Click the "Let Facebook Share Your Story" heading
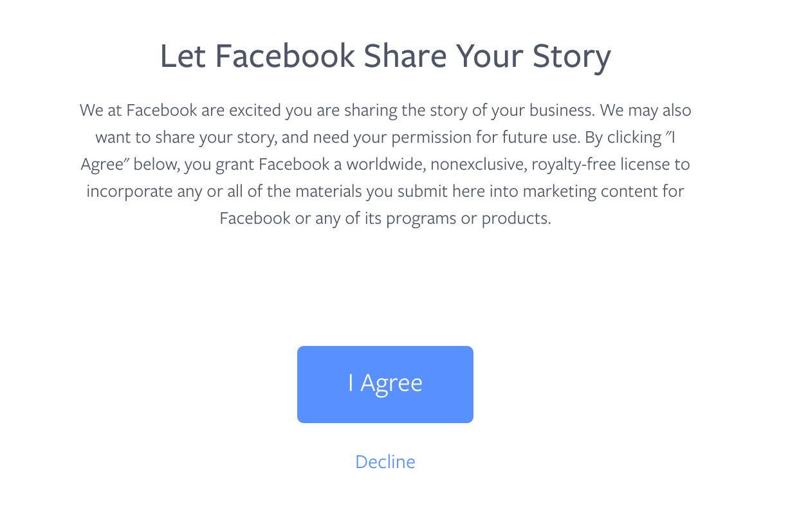 [x=385, y=56]
